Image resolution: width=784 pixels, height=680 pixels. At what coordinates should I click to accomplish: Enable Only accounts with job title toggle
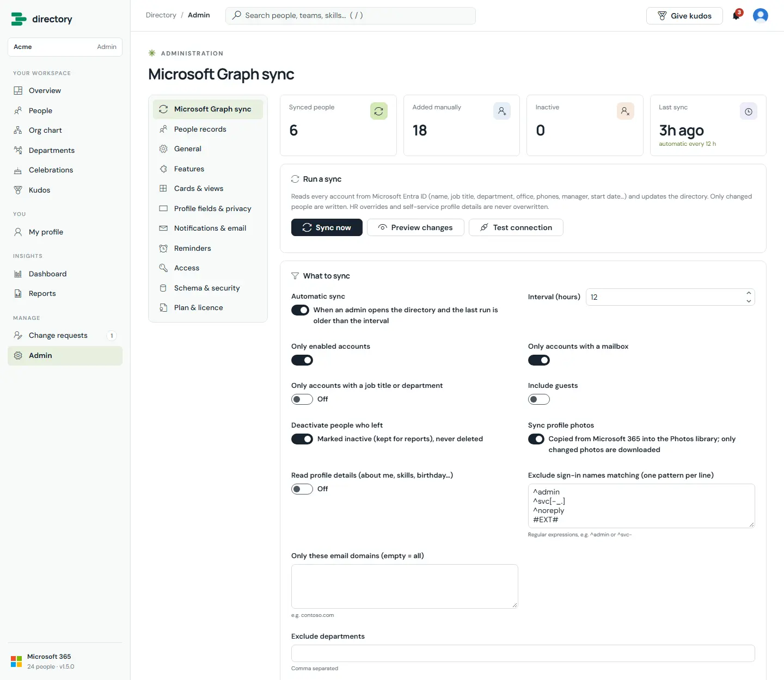302,399
